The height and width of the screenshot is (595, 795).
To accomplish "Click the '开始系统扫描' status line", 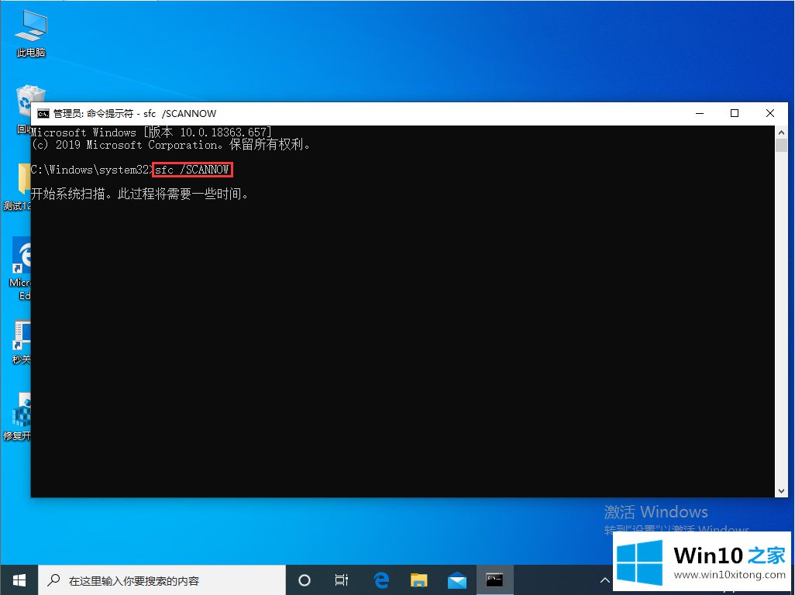I will [140, 194].
